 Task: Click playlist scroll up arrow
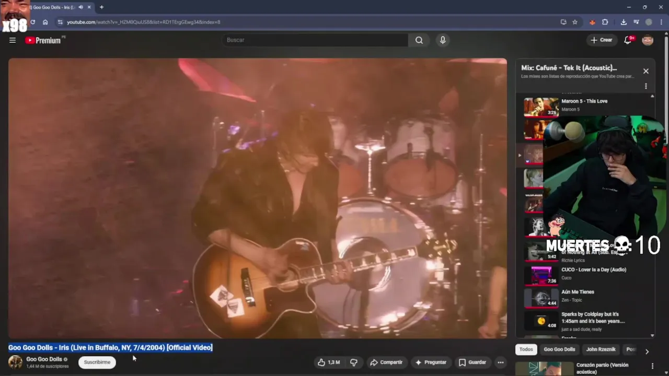pos(652,96)
